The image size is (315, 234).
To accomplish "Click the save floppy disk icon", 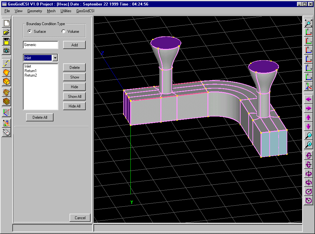I will (x=6, y=41).
